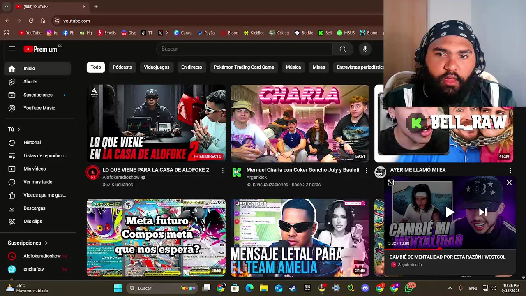Show hidden system tray icons
Screen dimensions: 526x296
click(x=450, y=288)
